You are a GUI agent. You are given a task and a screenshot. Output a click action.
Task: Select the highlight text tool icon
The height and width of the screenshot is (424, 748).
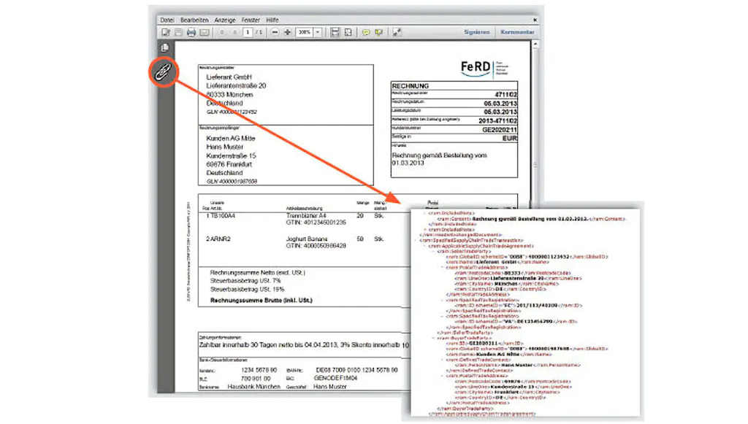click(379, 32)
